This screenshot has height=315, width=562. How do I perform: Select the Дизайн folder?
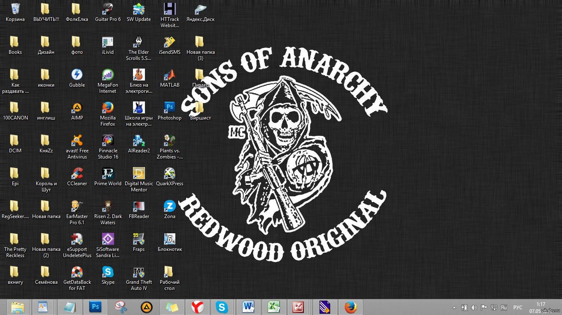[x=46, y=45]
